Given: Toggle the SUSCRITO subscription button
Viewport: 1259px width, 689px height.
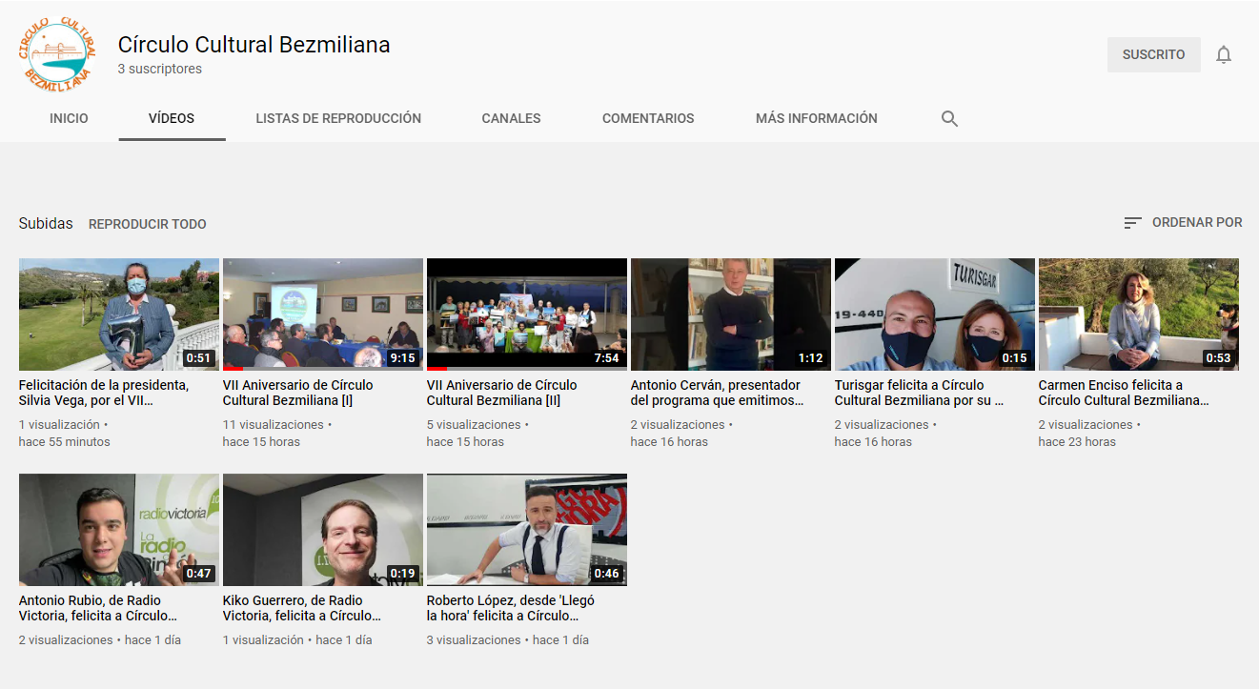Looking at the screenshot, I should point(1153,54).
